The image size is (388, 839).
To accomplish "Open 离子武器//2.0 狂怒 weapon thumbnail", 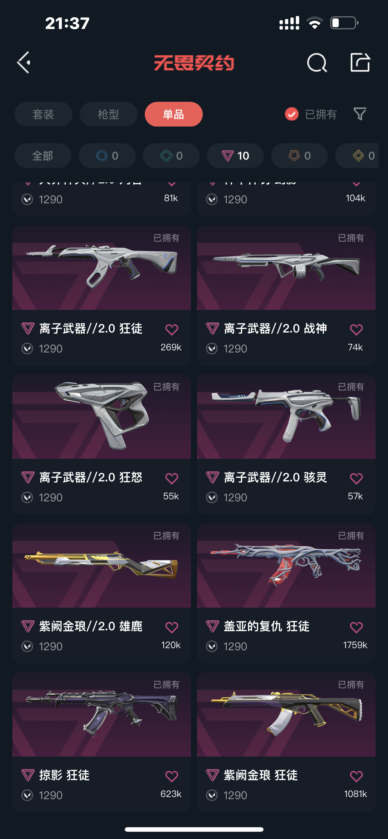I will pos(102,416).
